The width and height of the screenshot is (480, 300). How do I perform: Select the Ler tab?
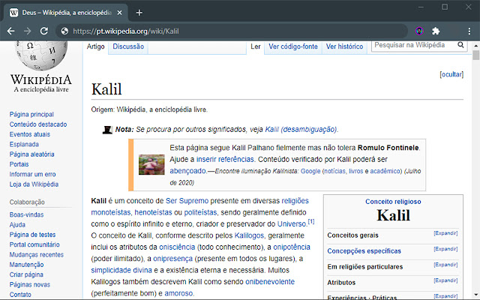pyautogui.click(x=255, y=46)
